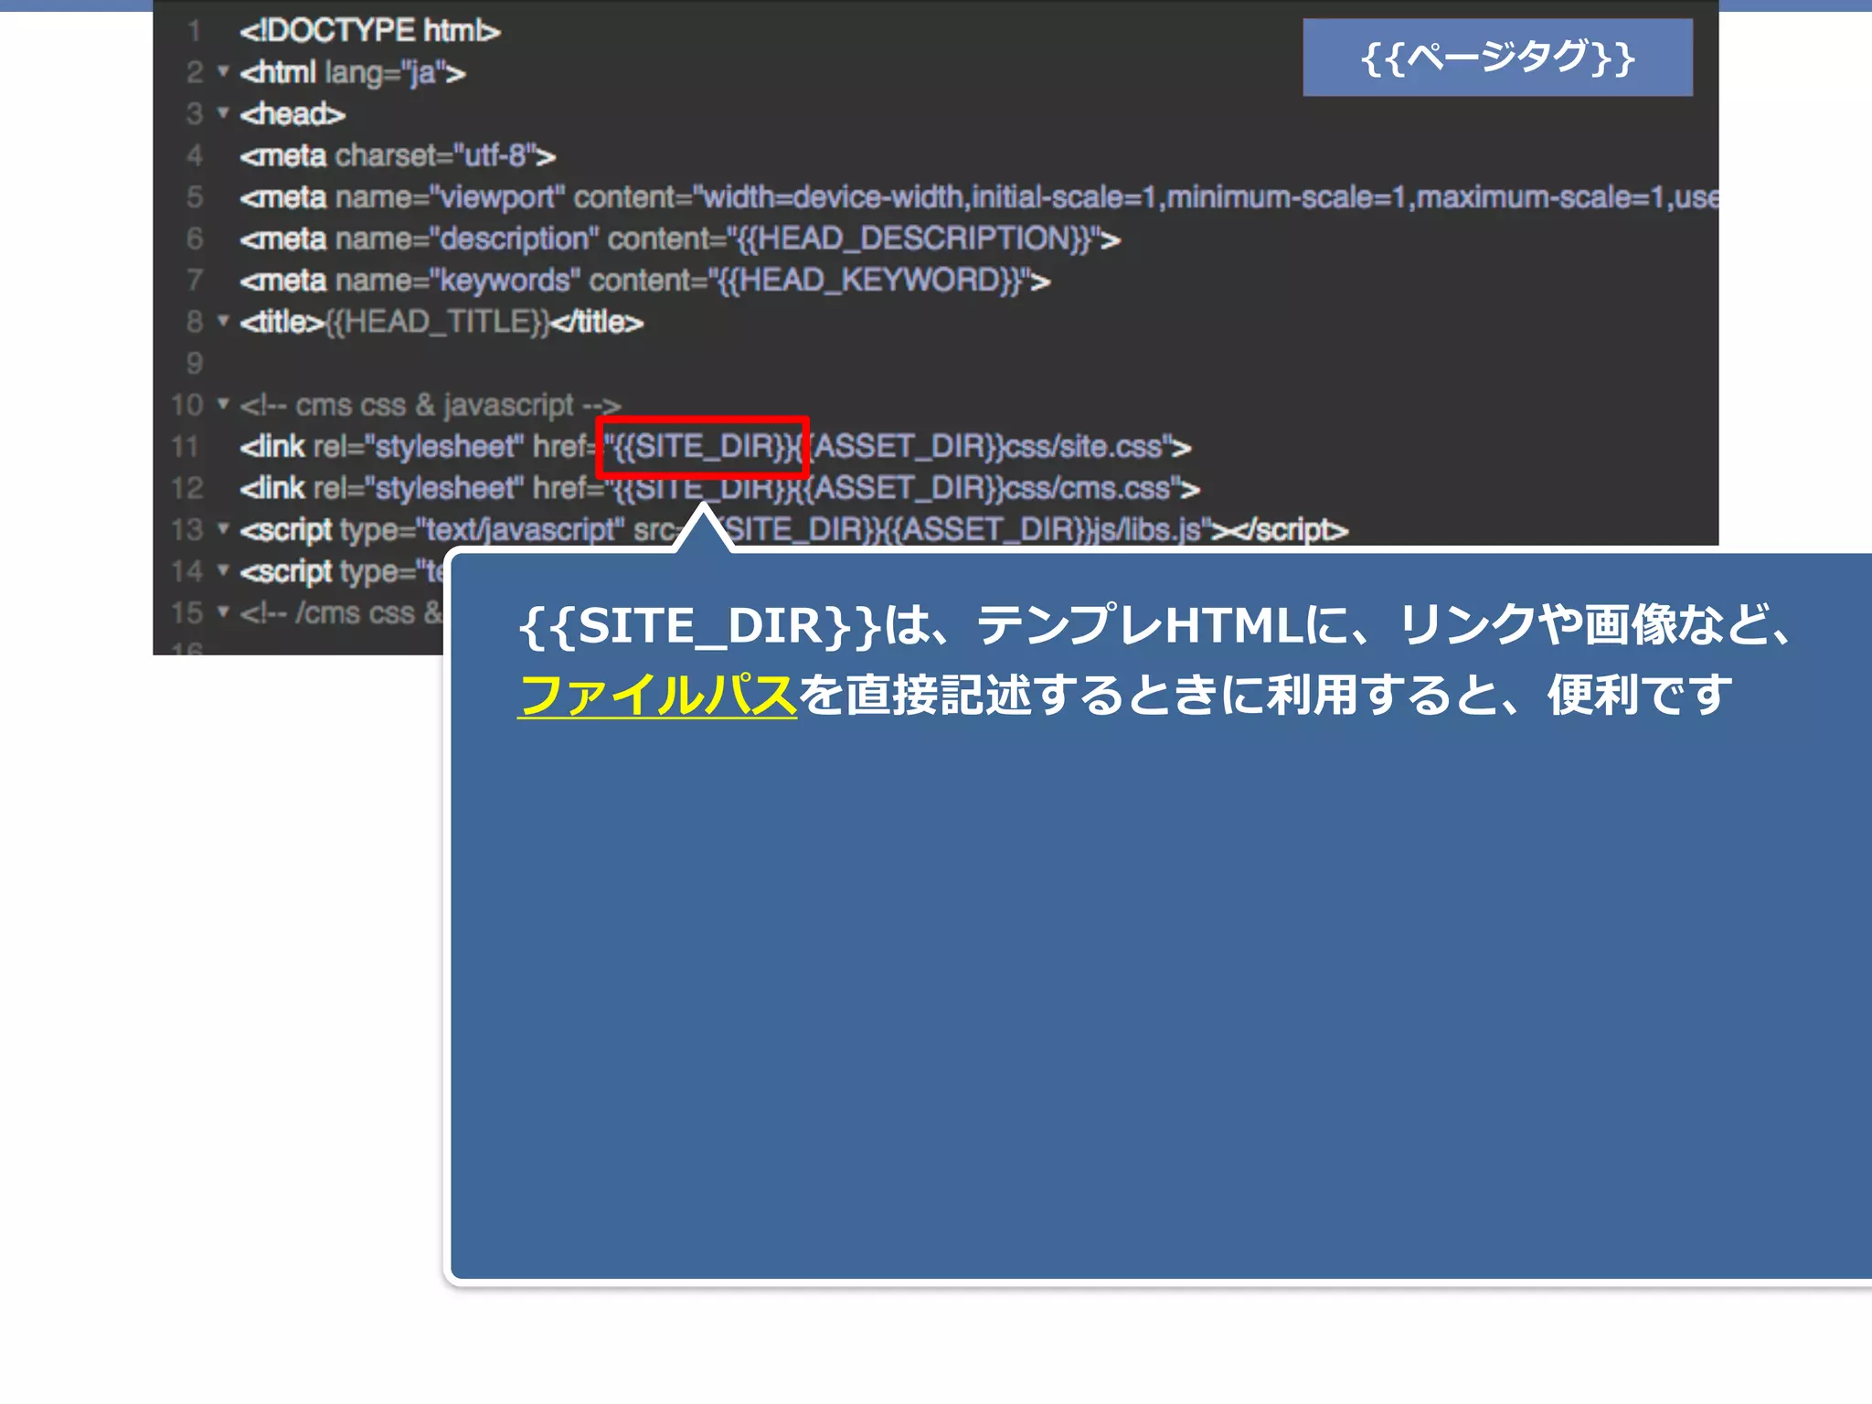Click the meta charset utf-8 line
The image size is (1872, 1404).
[398, 156]
